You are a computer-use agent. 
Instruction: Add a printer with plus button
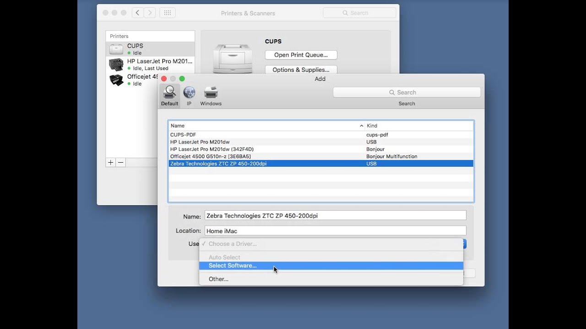pyautogui.click(x=110, y=162)
